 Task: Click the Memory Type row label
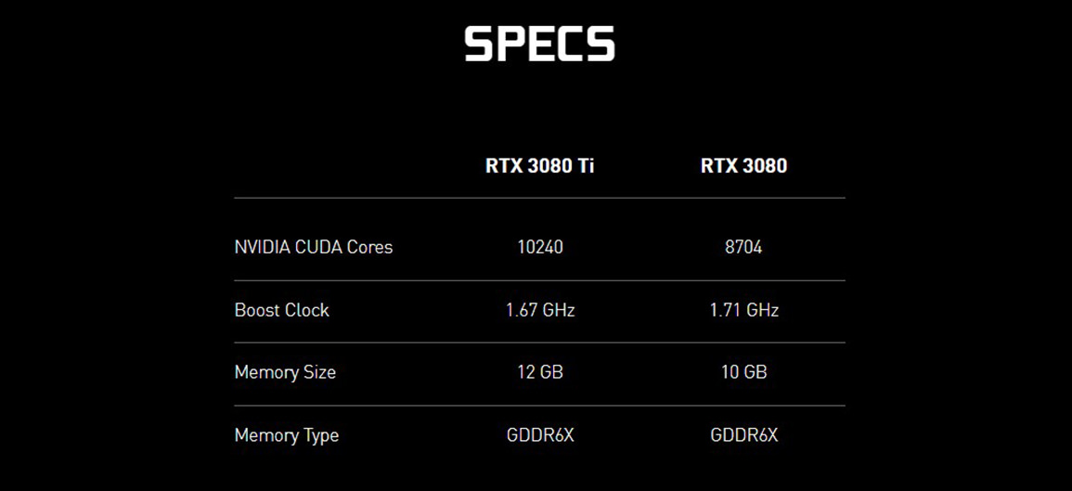[x=286, y=435]
